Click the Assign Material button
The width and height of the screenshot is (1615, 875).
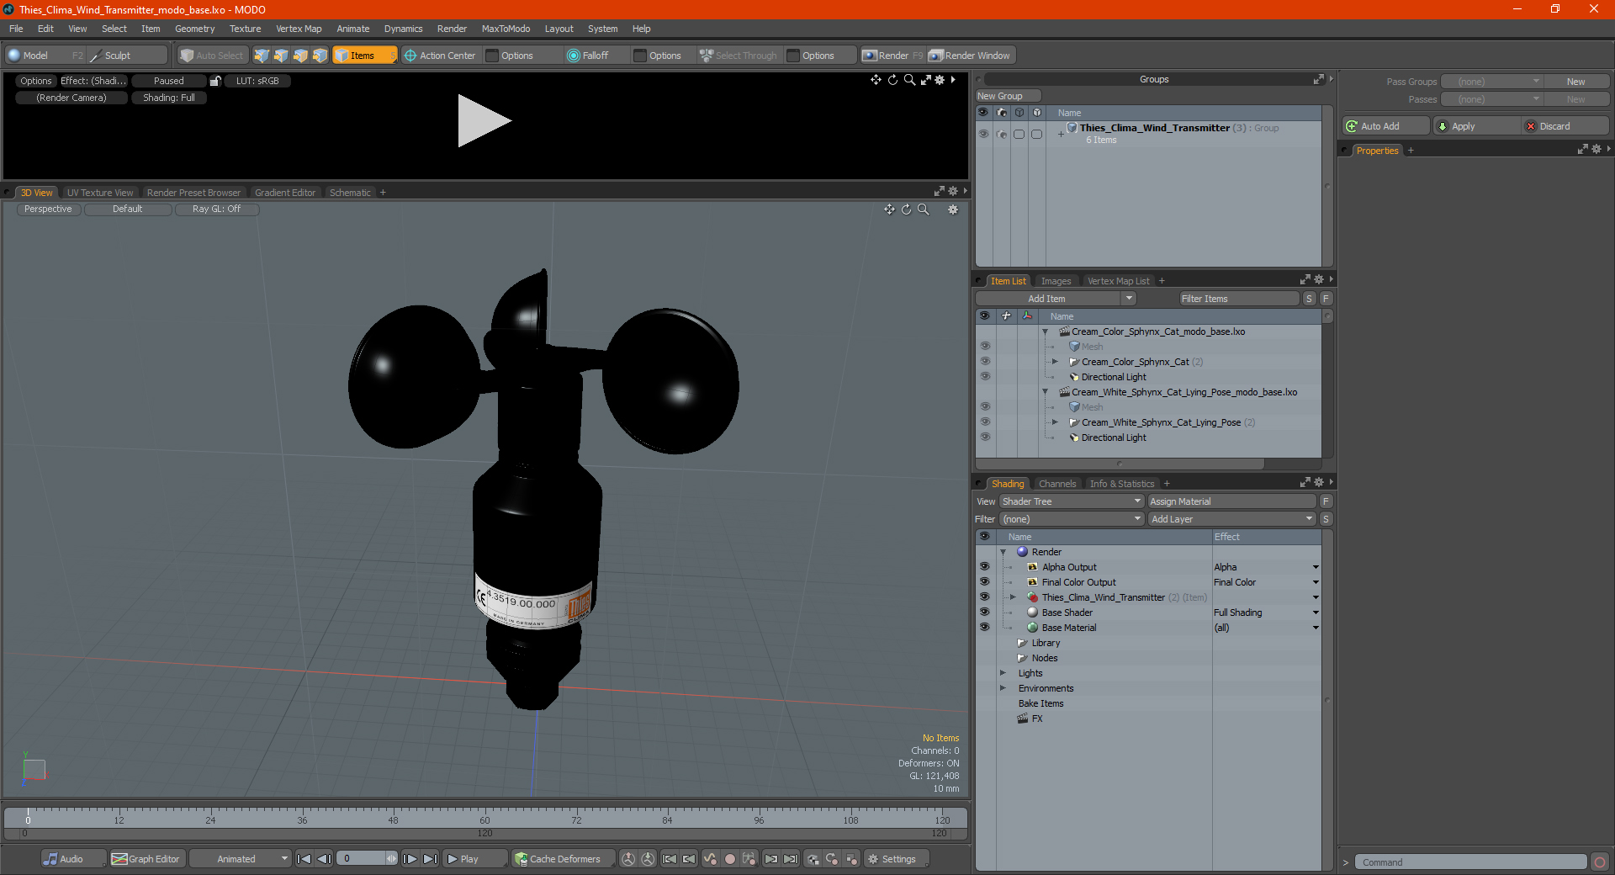[1231, 501]
